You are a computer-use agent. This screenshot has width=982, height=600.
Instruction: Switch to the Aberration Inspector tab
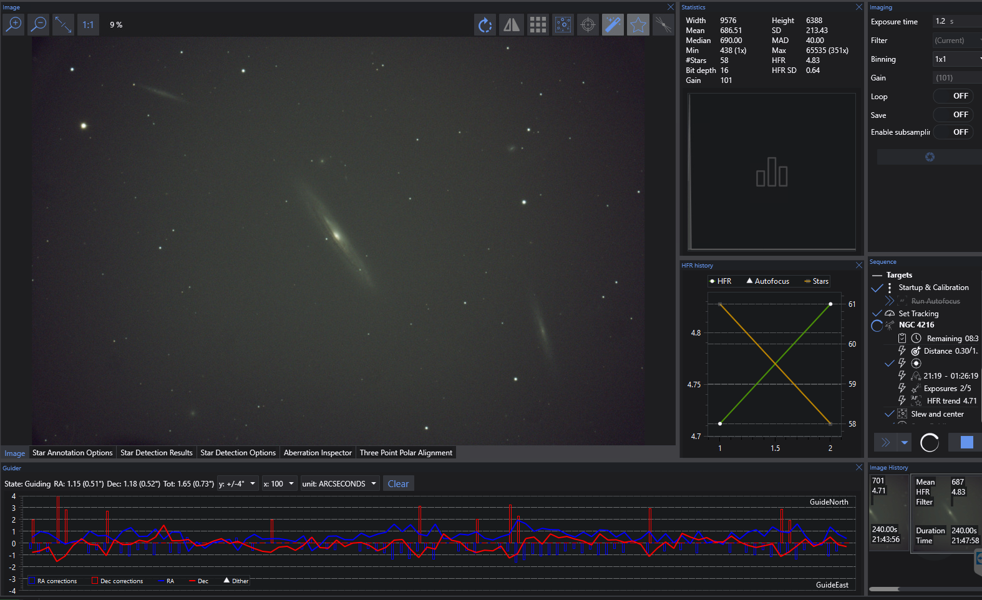coord(318,453)
